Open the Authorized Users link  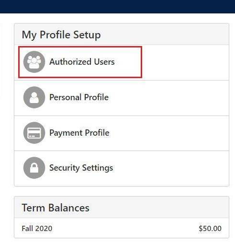coord(82,62)
